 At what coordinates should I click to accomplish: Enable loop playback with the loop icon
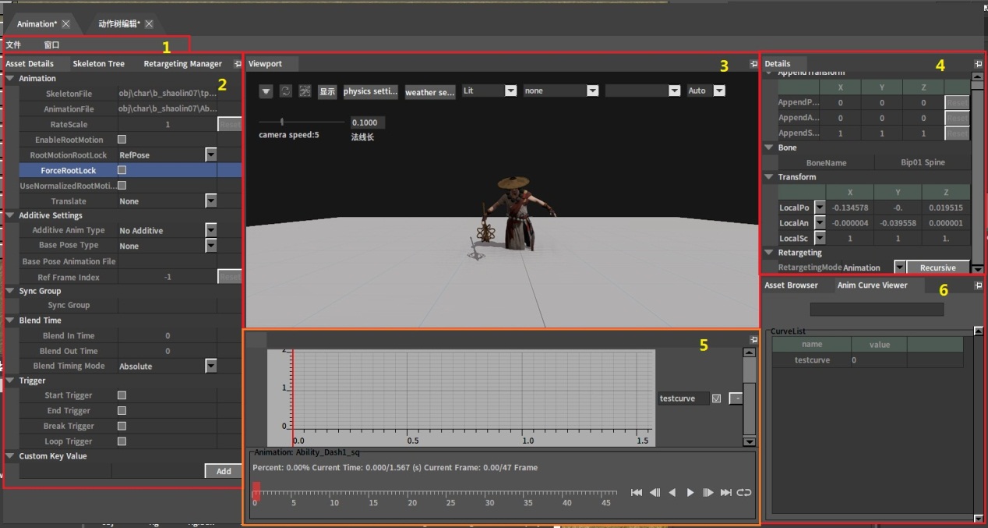point(743,492)
